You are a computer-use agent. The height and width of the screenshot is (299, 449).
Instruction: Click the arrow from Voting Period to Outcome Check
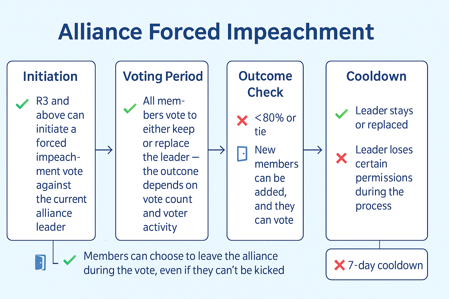pyautogui.click(x=217, y=150)
